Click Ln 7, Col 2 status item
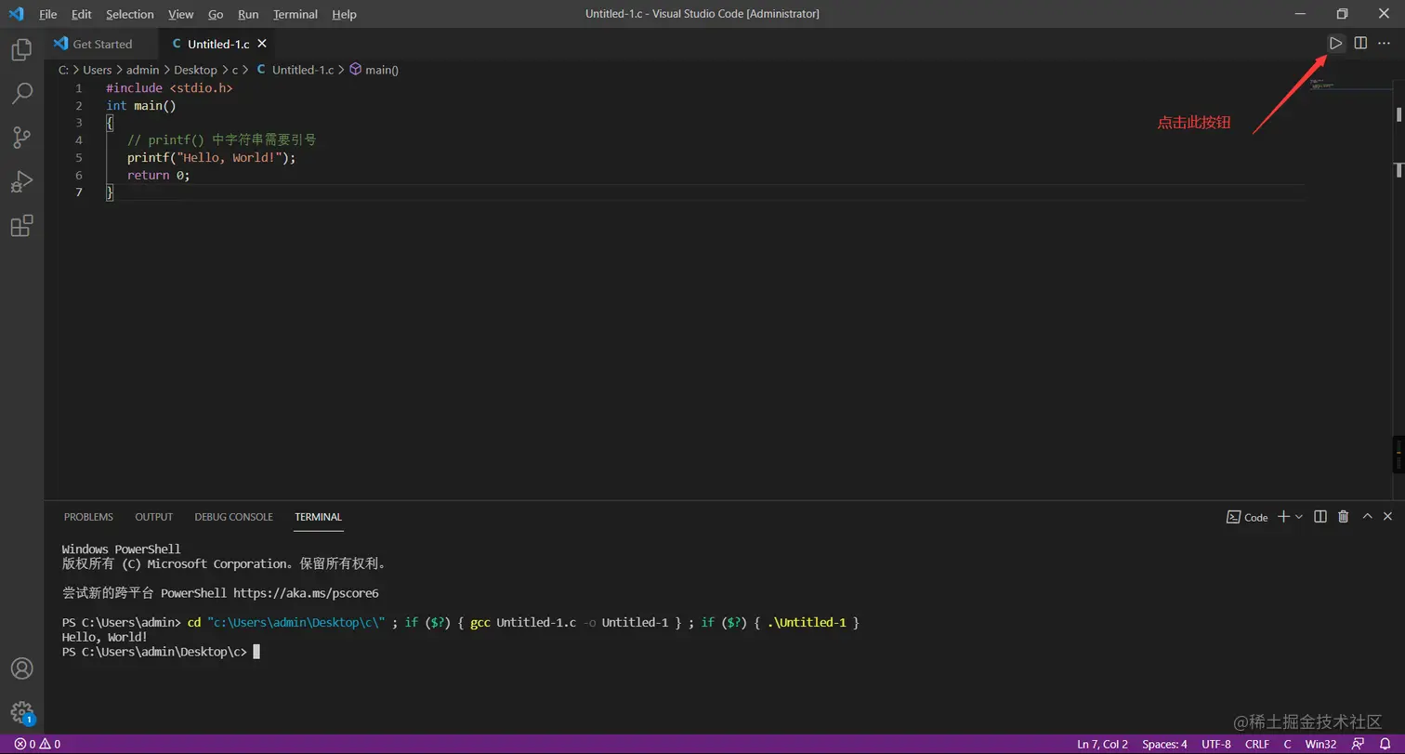The image size is (1405, 754). coord(1102,744)
